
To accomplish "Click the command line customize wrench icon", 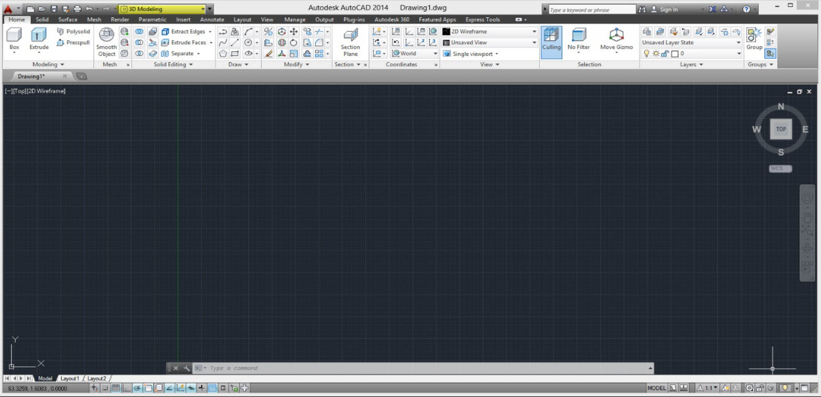I will 186,368.
